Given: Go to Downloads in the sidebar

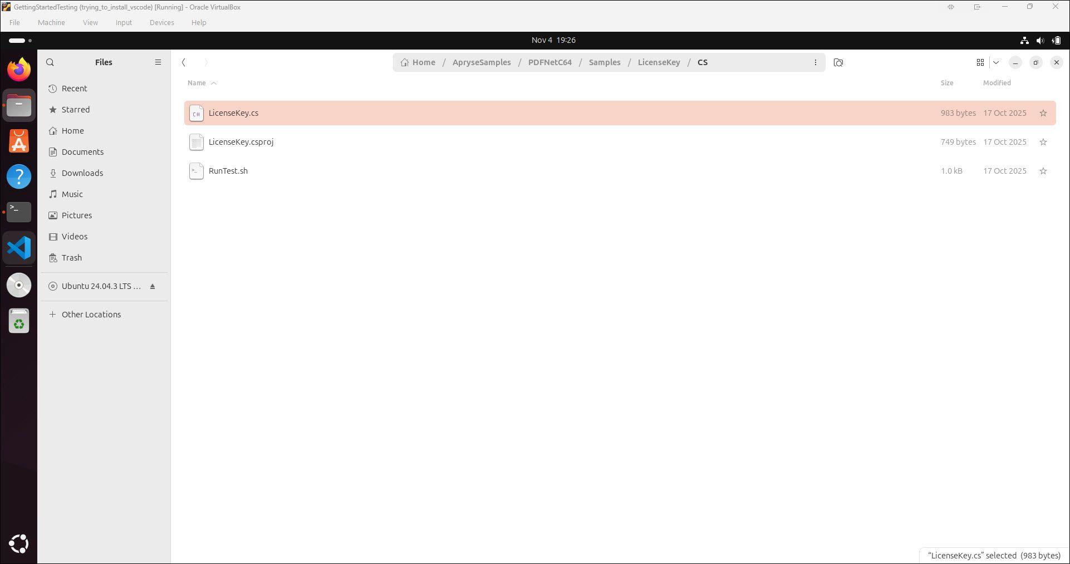Looking at the screenshot, I should 82,173.
